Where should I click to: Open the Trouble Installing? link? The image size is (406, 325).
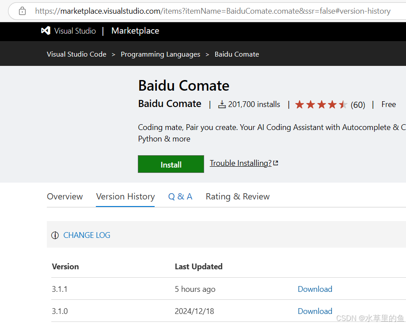tap(240, 163)
